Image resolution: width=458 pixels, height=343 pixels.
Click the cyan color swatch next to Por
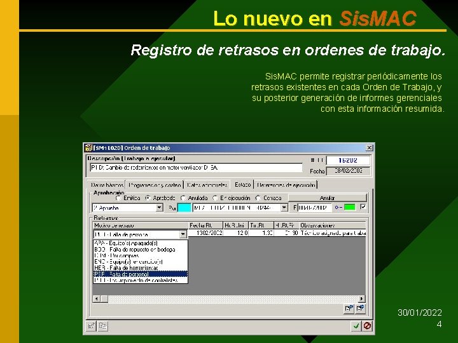184,208
